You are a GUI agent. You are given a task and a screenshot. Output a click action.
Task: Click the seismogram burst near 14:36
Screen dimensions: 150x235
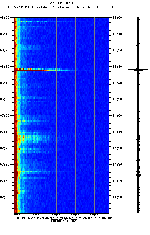tap(138, 175)
